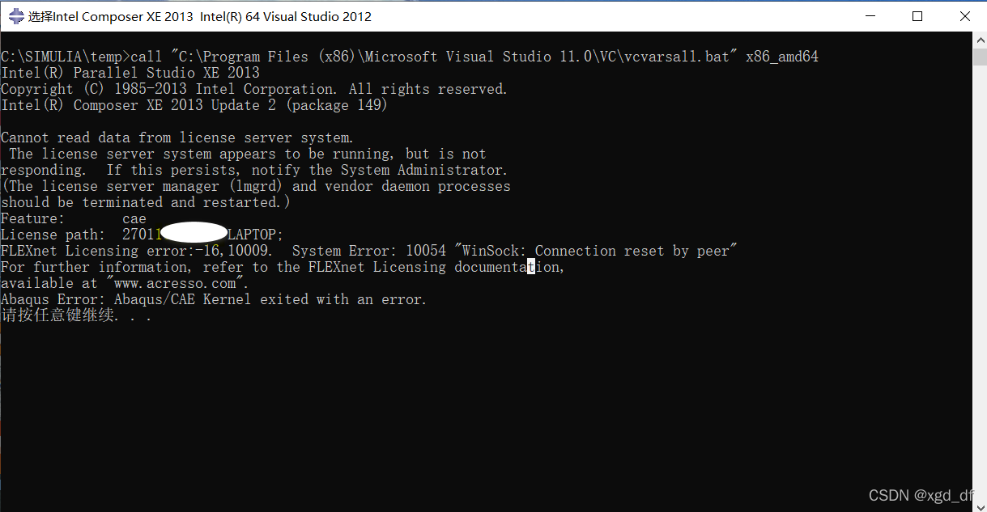Click the highlighted cursor block in documentation
Image resolution: width=987 pixels, height=512 pixels.
pos(531,267)
